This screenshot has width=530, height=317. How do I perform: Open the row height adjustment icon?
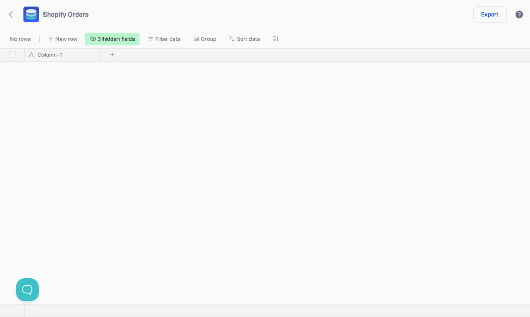tap(275, 39)
